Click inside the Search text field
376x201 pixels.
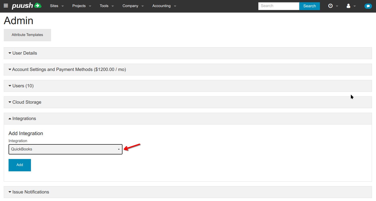click(278, 6)
